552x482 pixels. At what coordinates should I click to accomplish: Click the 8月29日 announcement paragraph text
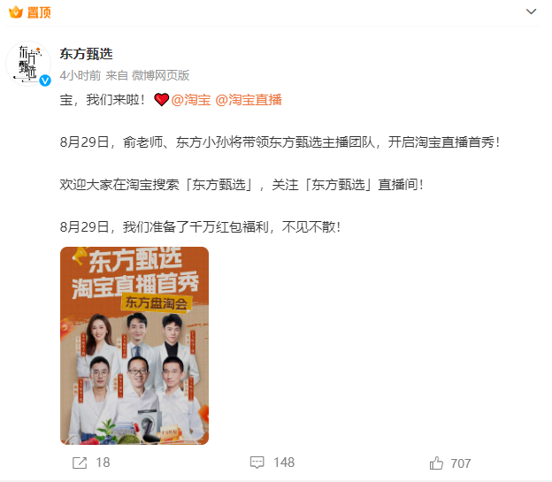click(280, 142)
